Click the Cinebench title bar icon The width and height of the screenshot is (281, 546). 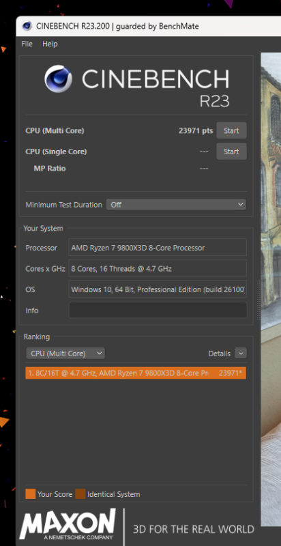pyautogui.click(x=27, y=26)
